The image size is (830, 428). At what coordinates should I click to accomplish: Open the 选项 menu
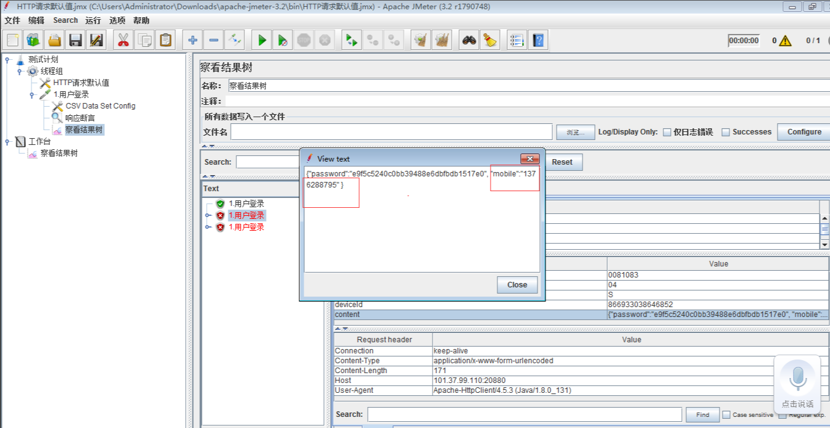click(117, 20)
